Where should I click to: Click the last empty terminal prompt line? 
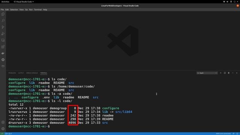coord(29,126)
